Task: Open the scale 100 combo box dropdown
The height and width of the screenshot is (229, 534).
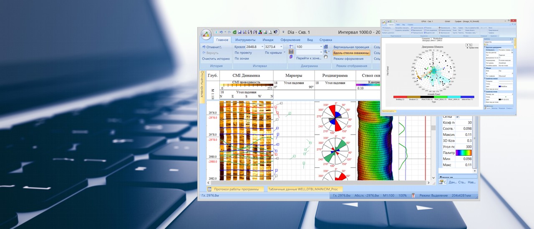Action: (321, 47)
